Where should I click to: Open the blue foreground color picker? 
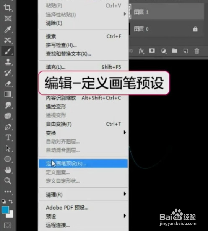tap(5, 210)
